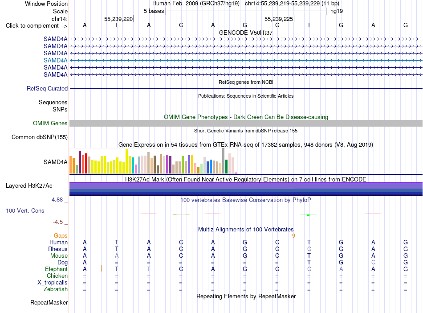Viewport: 423px width, 313px height.
Task: Click the light blue SAMD4A transcript arrow line
Action: coord(246,60)
